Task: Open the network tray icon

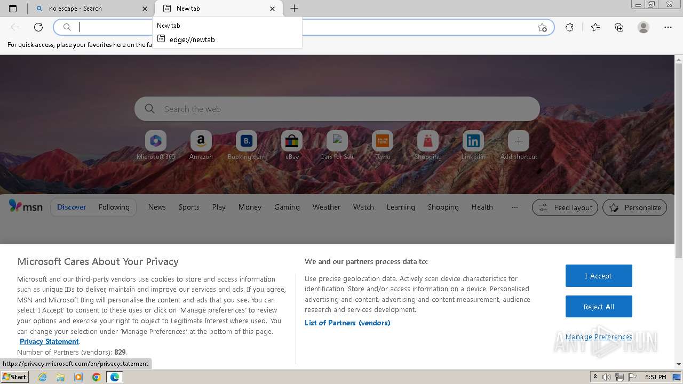Action: pyautogui.click(x=619, y=377)
